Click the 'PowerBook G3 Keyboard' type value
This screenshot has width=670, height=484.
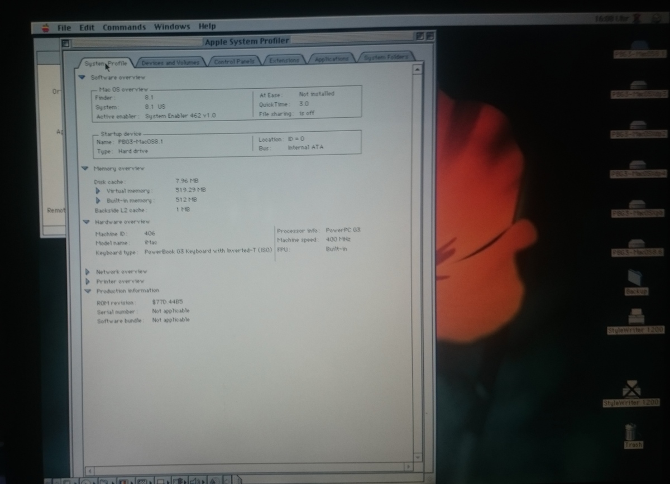point(208,252)
